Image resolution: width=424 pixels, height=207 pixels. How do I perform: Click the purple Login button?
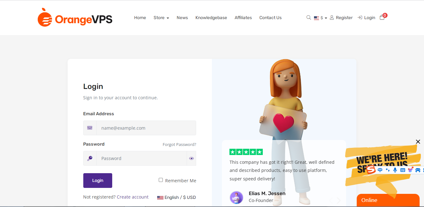[x=98, y=180]
